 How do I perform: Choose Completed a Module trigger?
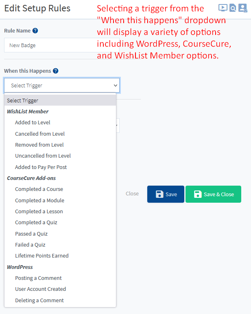(x=60, y=200)
